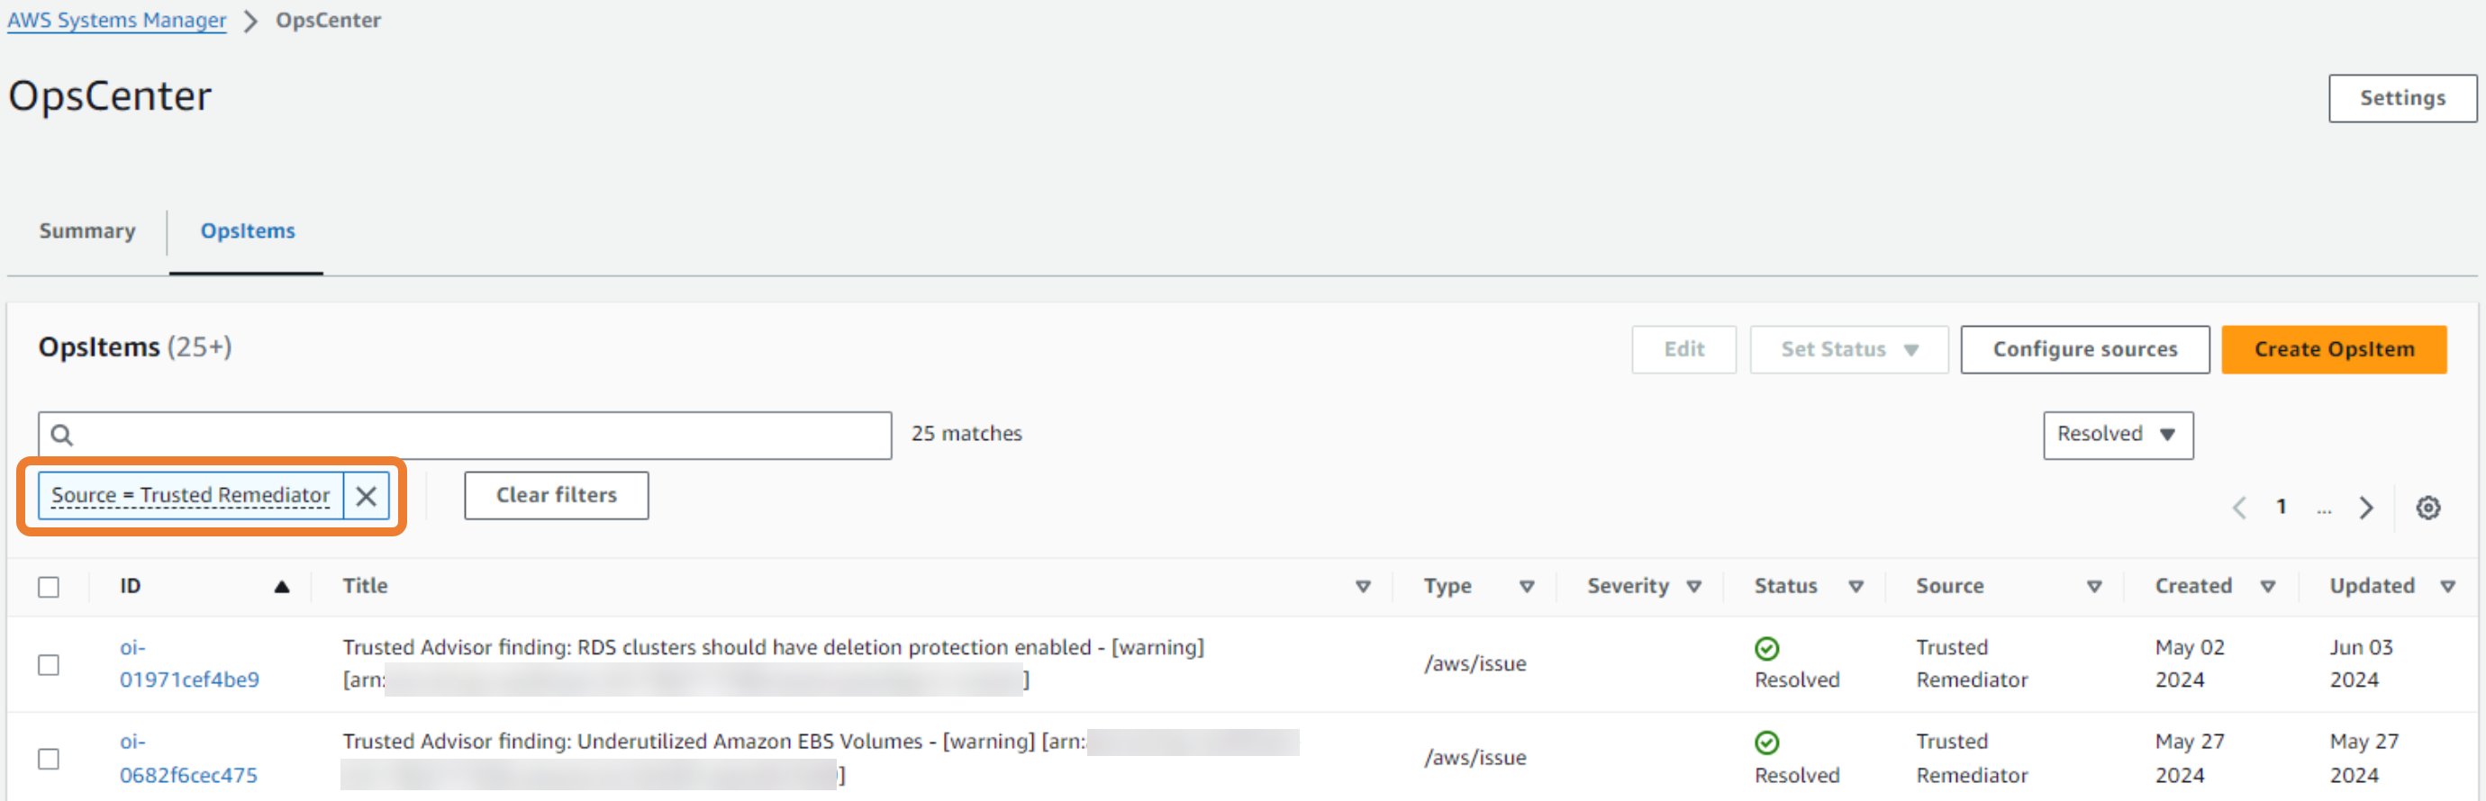Open the Resolved status filter dropdown

click(x=2117, y=435)
